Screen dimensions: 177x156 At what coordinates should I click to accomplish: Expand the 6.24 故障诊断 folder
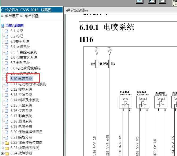pyautogui.click(x=2, y=153)
